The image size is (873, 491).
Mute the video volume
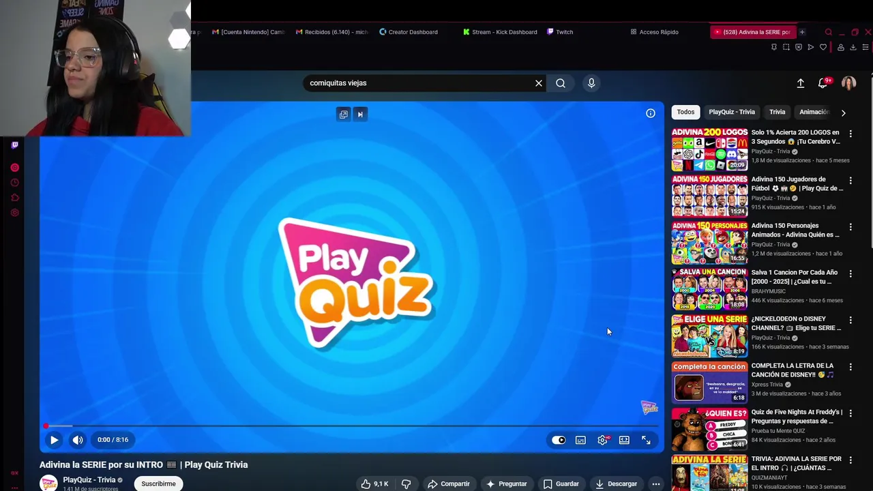point(78,440)
